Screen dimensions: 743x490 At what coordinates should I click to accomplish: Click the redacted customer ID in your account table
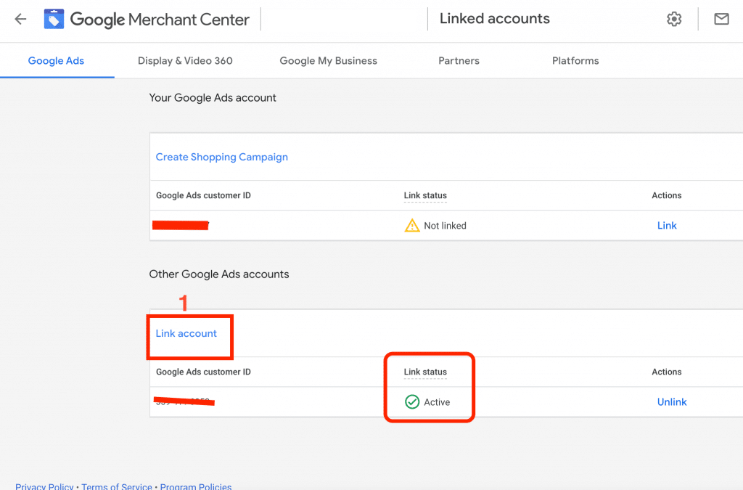[181, 225]
